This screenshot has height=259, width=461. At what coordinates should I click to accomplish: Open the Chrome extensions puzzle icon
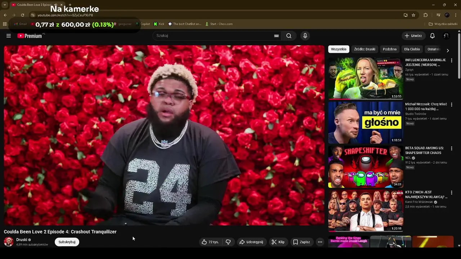click(x=425, y=15)
